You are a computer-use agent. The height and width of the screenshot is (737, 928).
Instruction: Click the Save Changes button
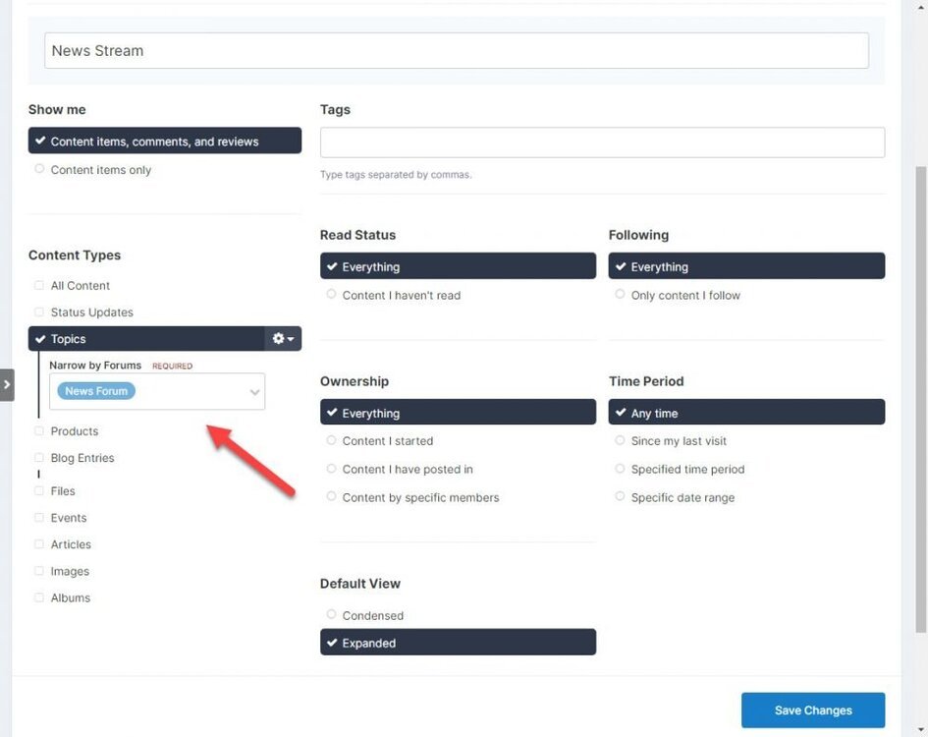pos(812,710)
